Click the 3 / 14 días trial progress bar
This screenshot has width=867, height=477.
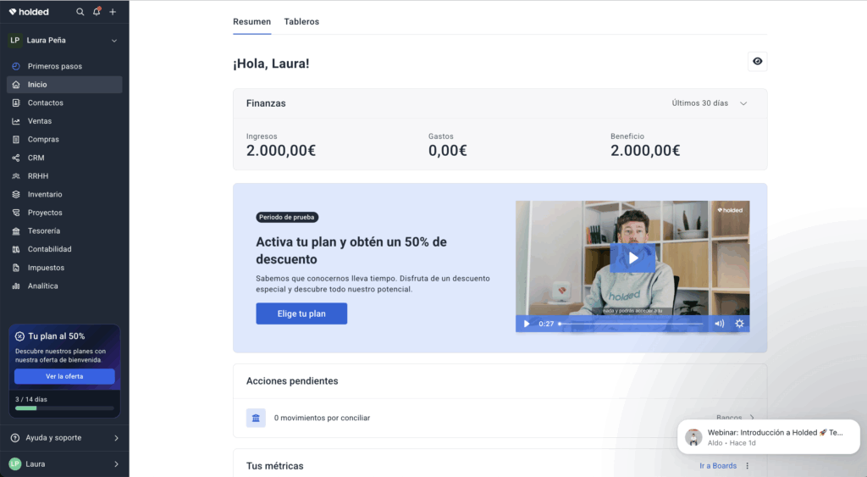pos(64,408)
